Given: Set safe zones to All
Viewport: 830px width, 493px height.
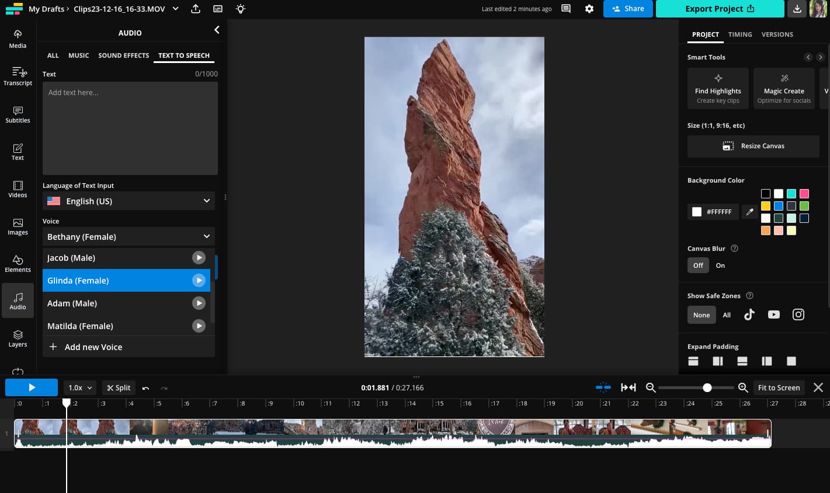Looking at the screenshot, I should coord(727,314).
